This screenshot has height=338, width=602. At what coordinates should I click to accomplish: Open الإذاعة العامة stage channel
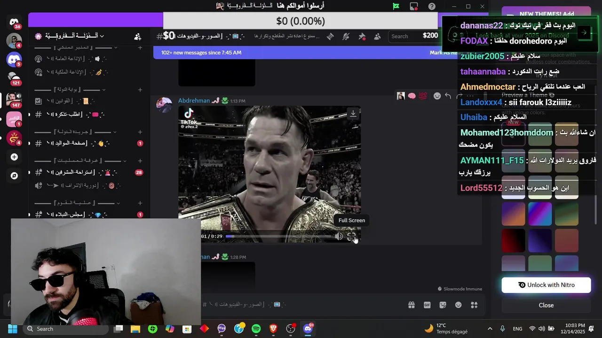point(89,59)
